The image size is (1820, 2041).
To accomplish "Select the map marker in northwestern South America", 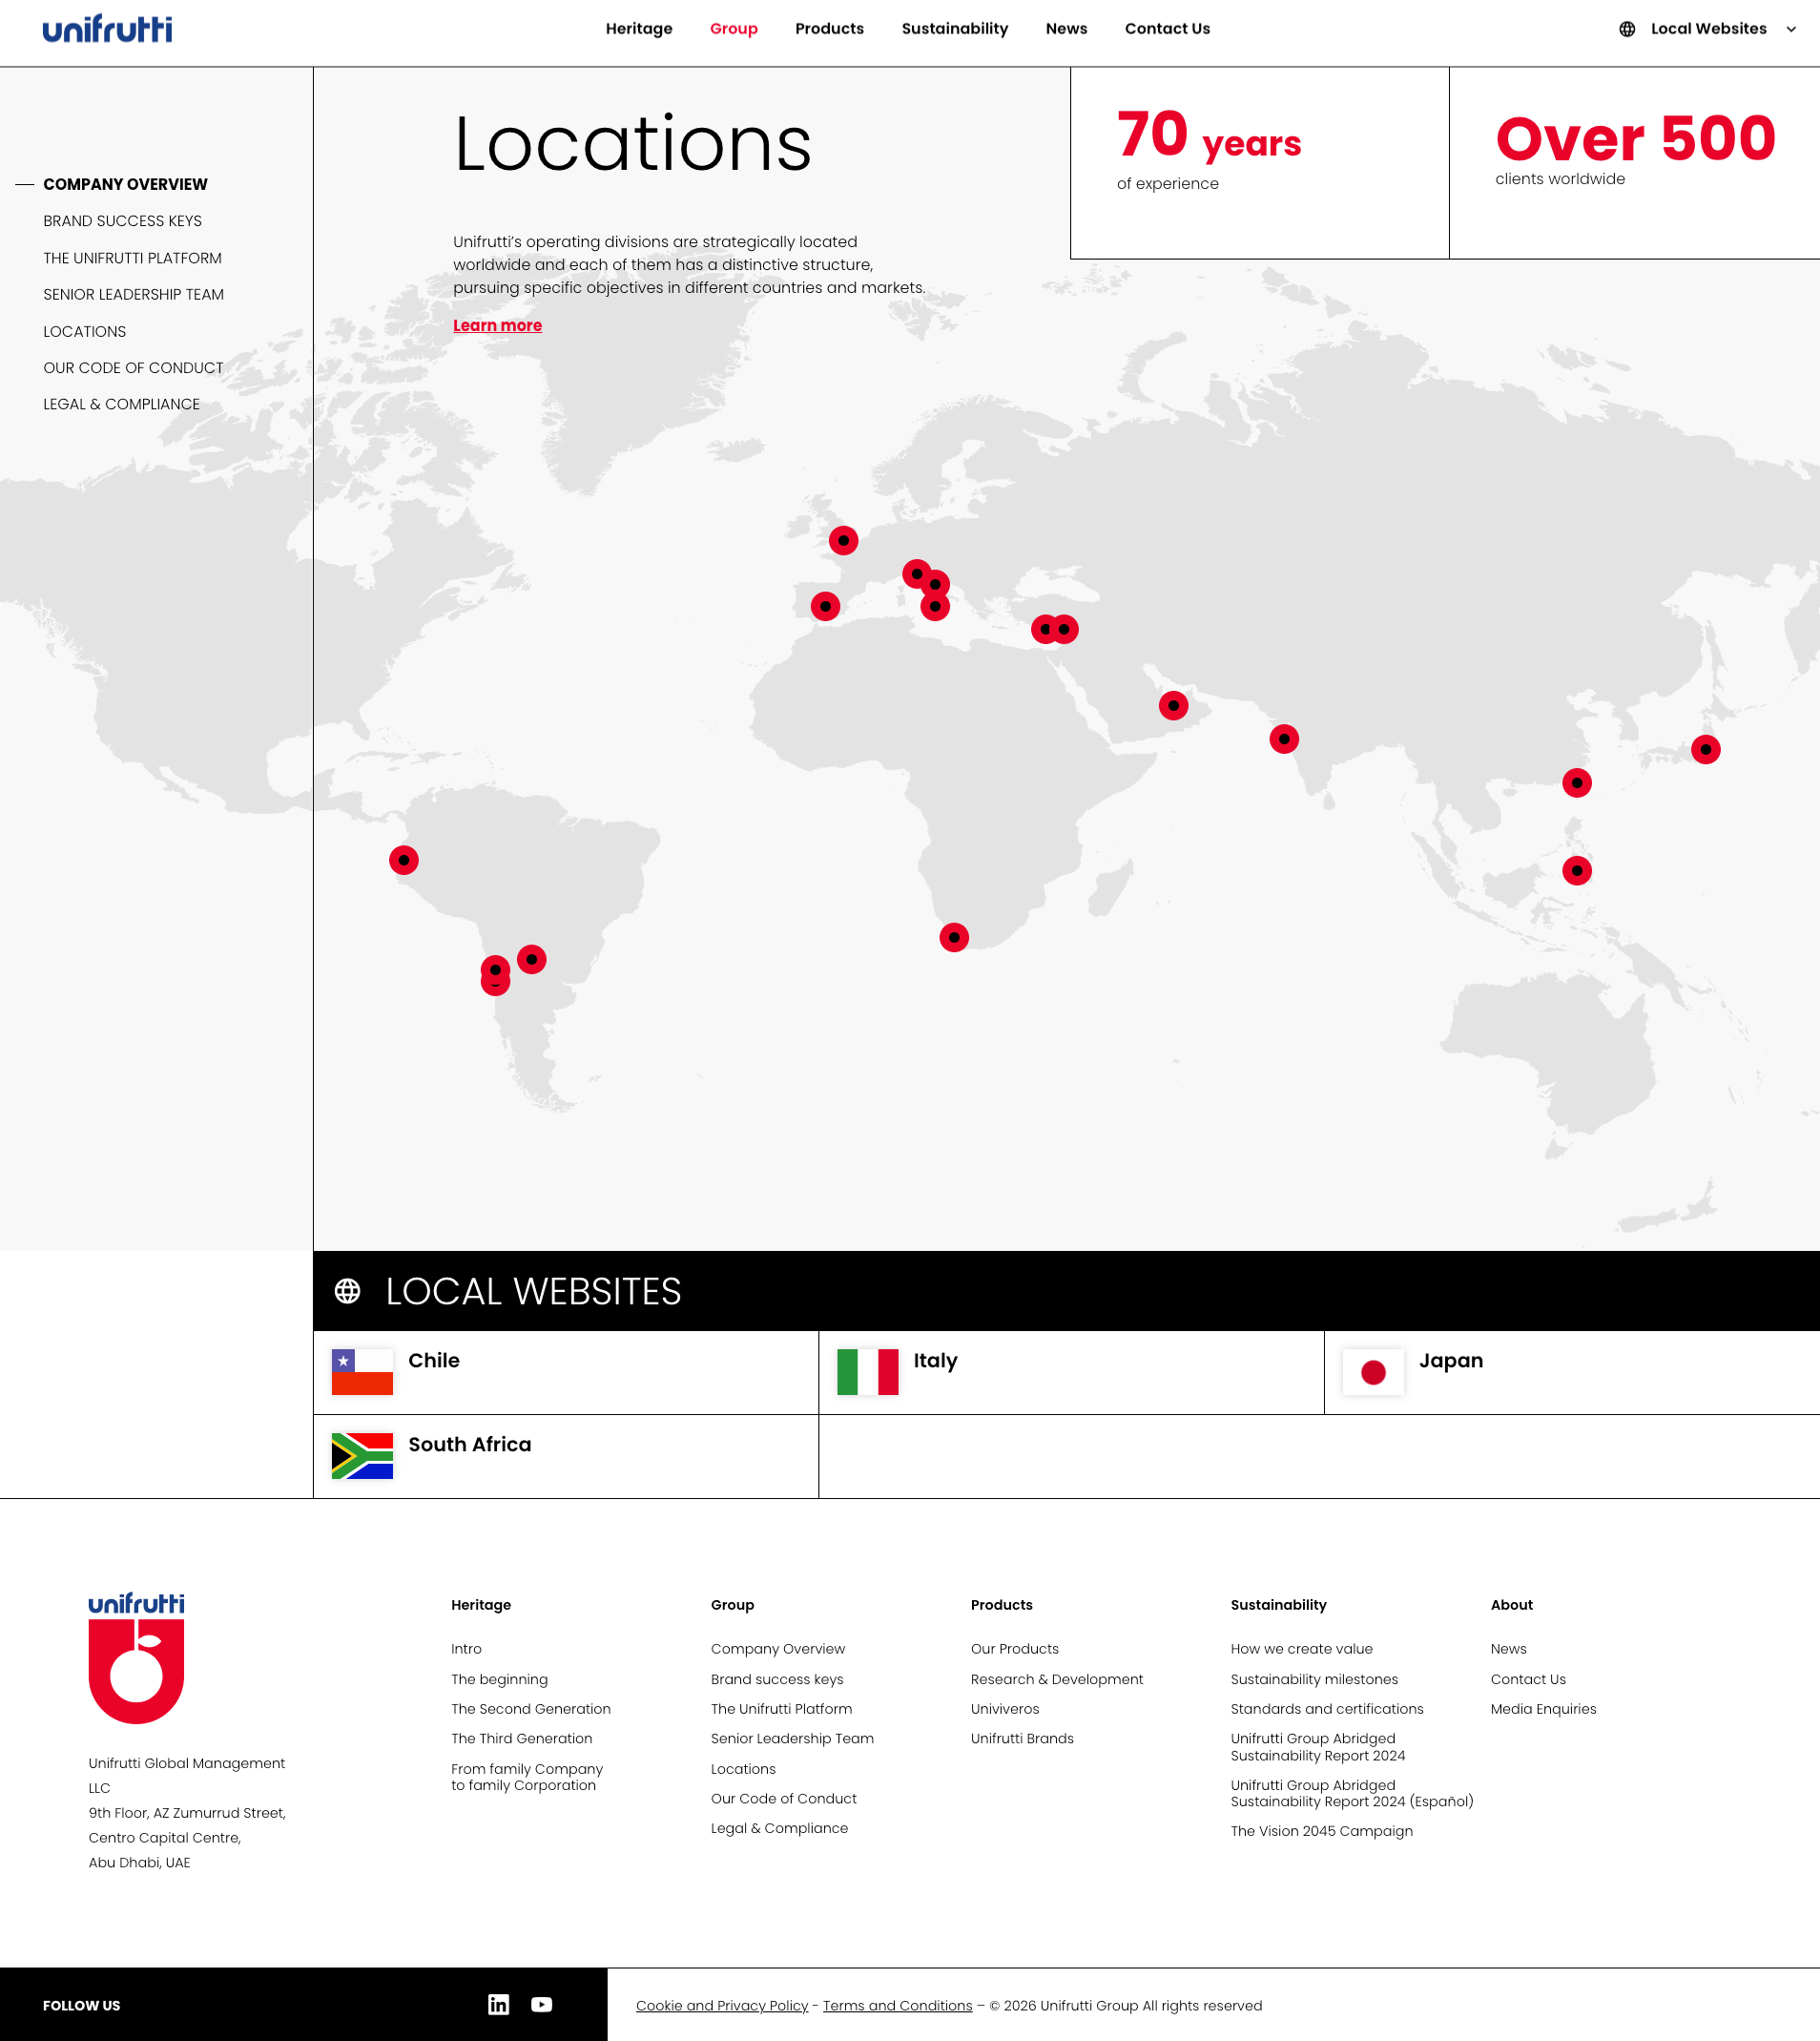I will pyautogui.click(x=404, y=861).
